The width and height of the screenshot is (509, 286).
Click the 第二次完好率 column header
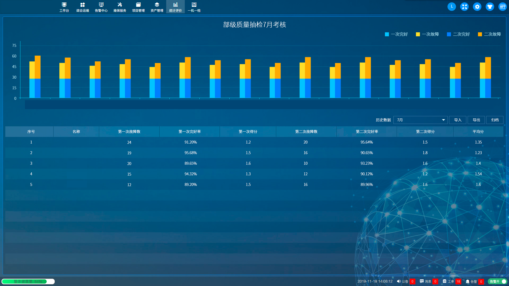point(367,132)
